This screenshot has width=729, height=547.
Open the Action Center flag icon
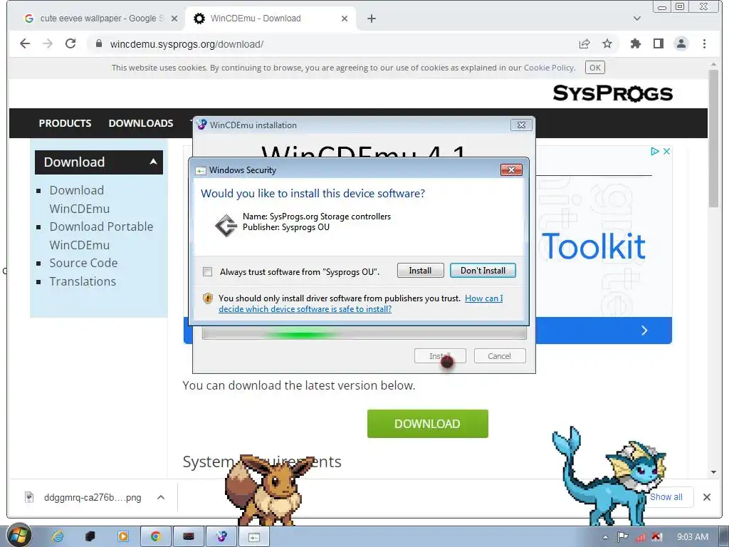[x=622, y=537]
